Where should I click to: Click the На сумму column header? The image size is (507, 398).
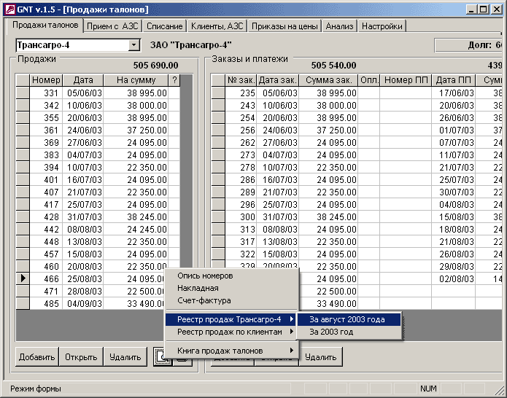(x=136, y=79)
